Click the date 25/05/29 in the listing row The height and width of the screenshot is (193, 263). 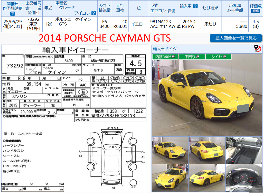13,22
